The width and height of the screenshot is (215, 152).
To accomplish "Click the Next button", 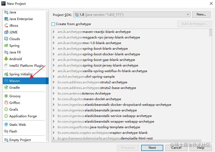I will click(x=152, y=148).
